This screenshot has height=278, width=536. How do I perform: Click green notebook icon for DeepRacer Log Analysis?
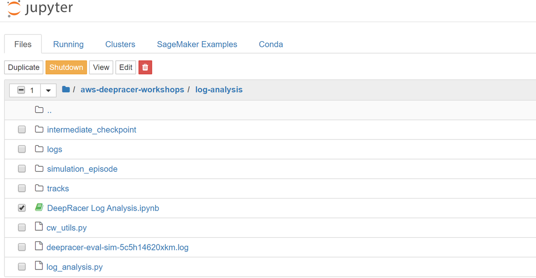pyautogui.click(x=39, y=208)
